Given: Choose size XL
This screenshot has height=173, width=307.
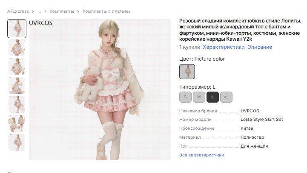Looking at the screenshot, I should 226,97.
